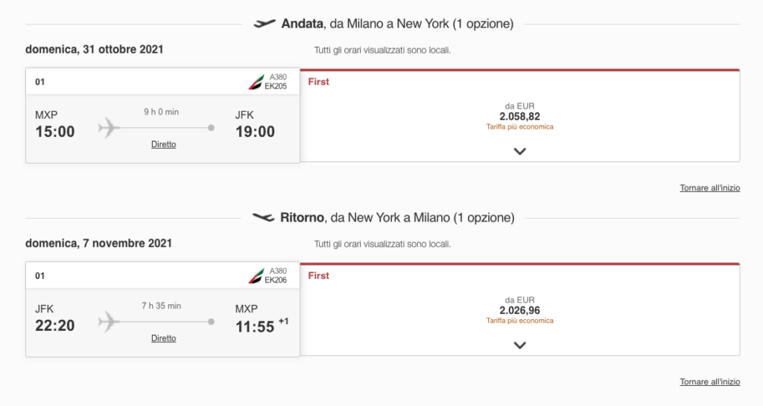Click the arrival dot on outbound flight line
Image resolution: width=763 pixels, height=406 pixels.
pos(211,128)
